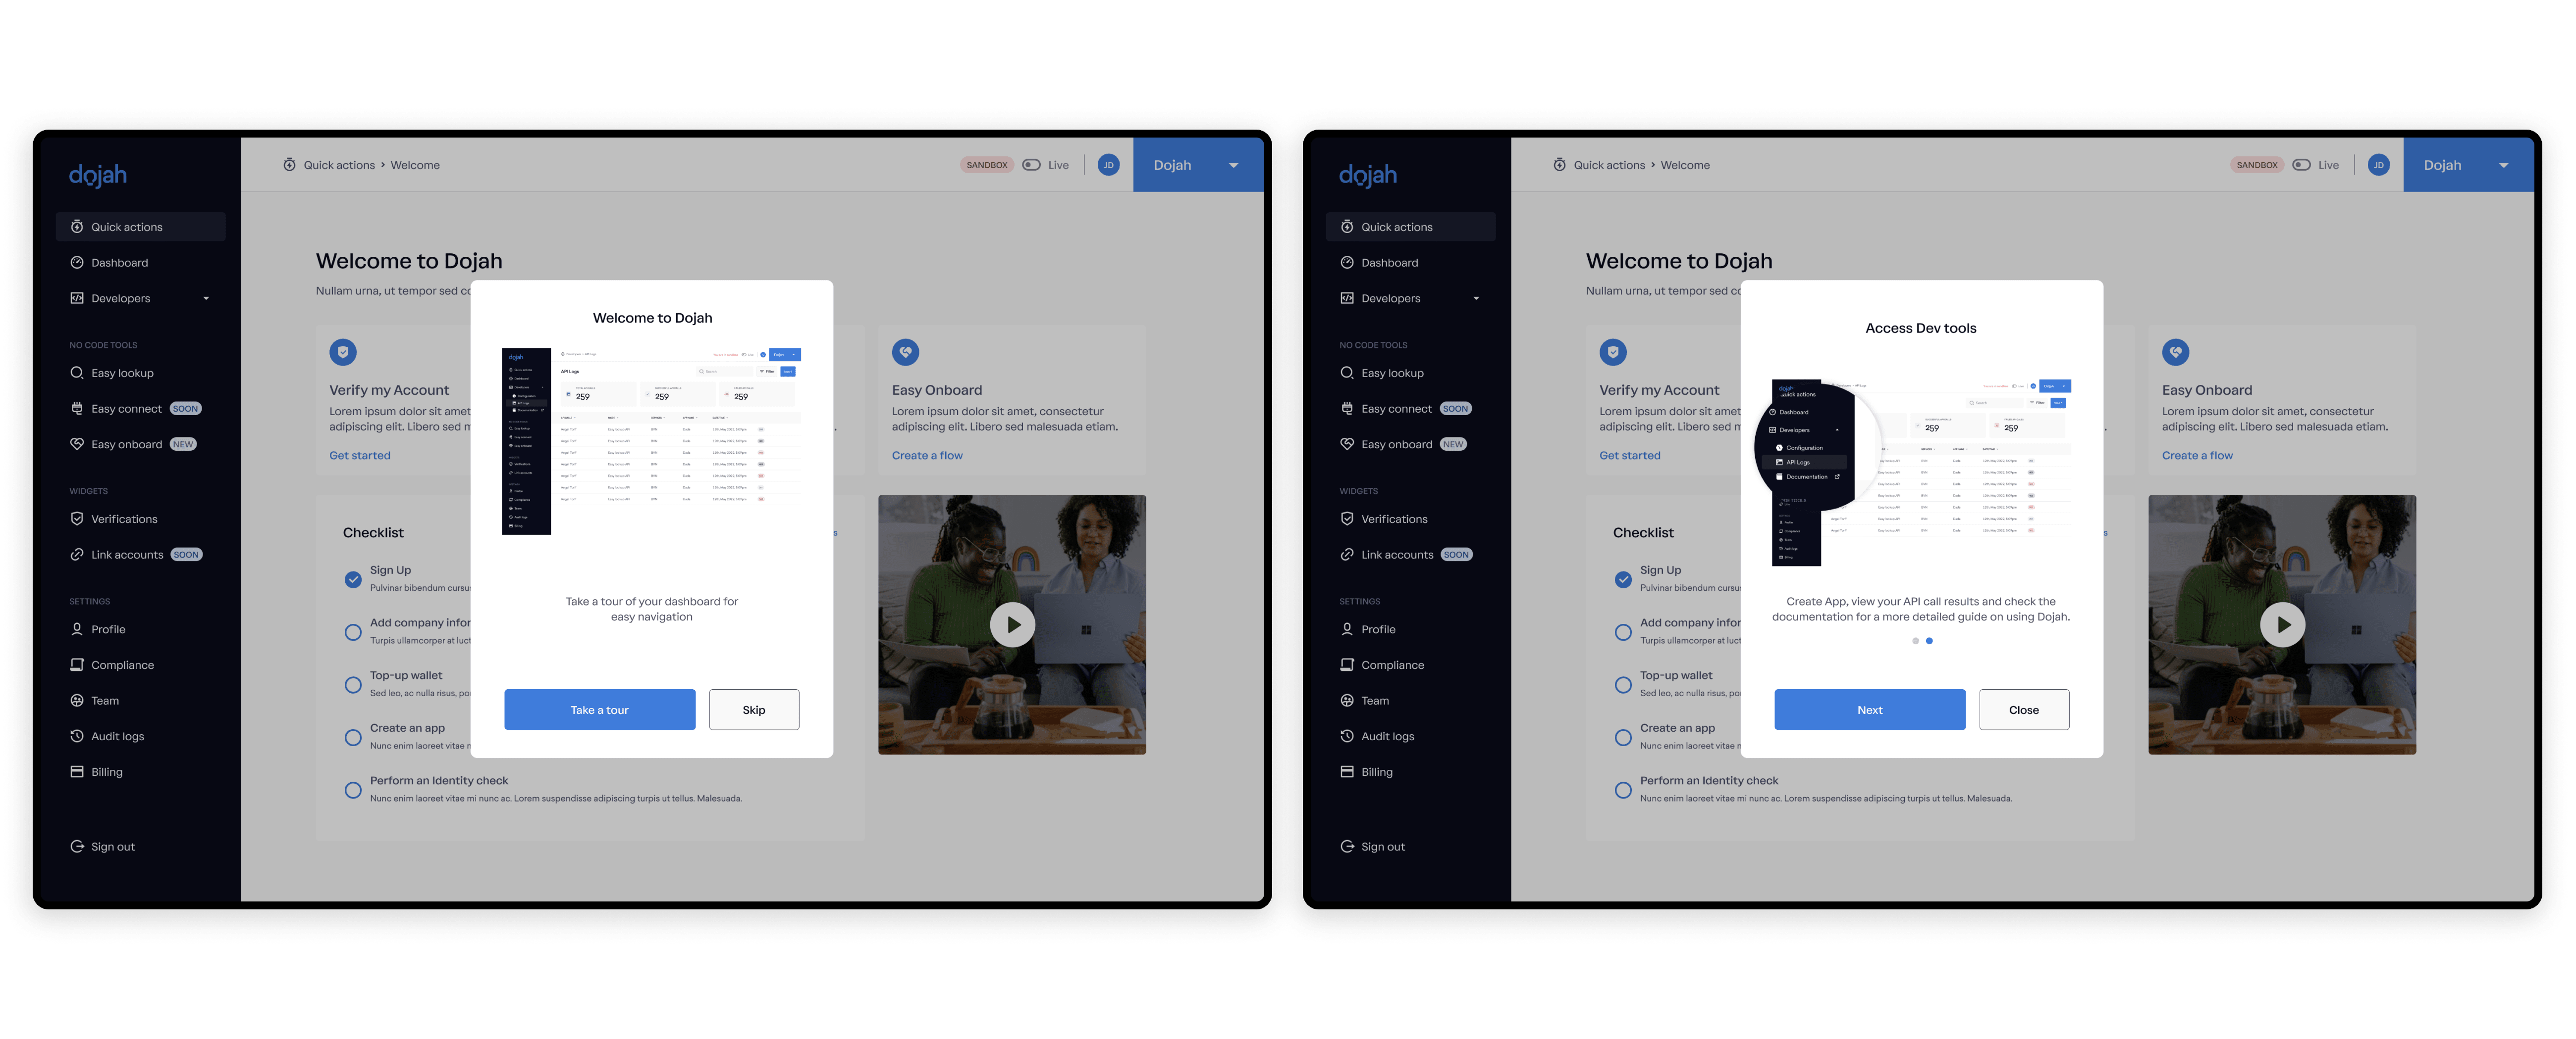Click Sign out icon in left sidebar
This screenshot has width=2576, height=1039.
click(x=77, y=846)
